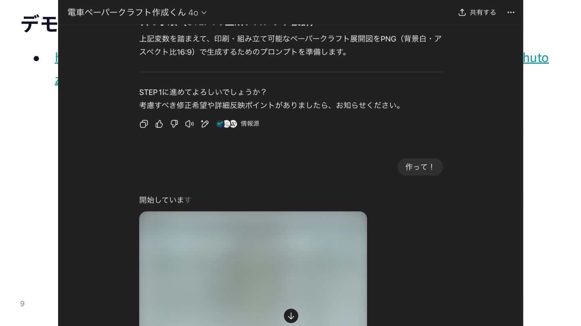Click the 電車ペーパークラフト作成くん GPT title
Image resolution: width=581 pixels, height=326 pixels.
tap(126, 12)
